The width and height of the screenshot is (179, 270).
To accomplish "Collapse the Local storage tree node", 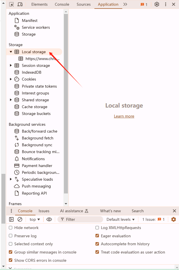I will pyautogui.click(x=11, y=52).
